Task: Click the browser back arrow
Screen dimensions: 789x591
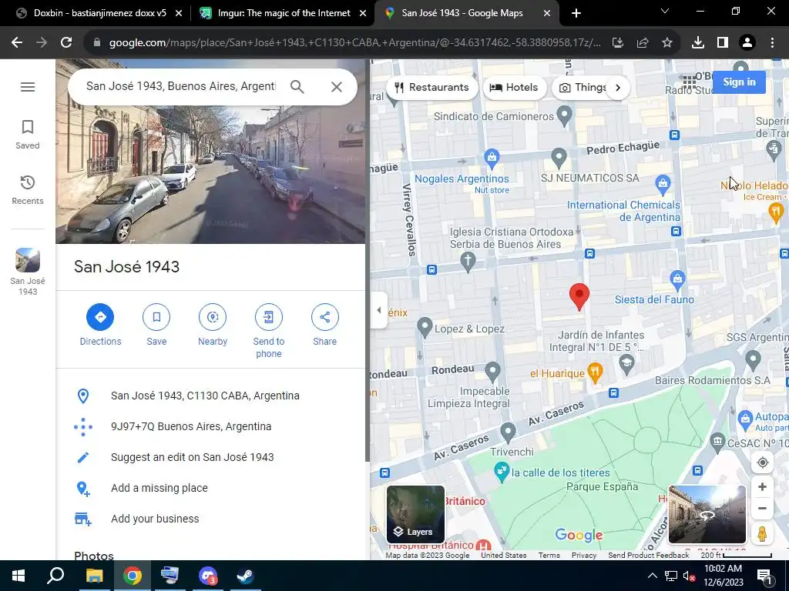Action: [17, 43]
